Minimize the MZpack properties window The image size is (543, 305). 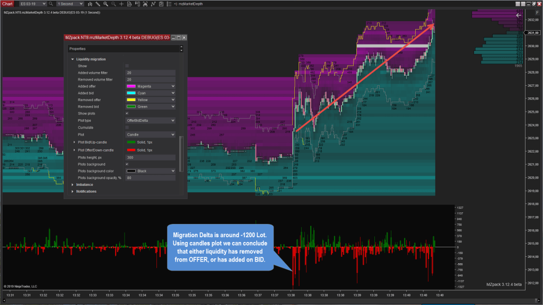173,38
